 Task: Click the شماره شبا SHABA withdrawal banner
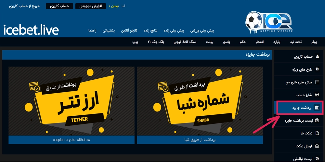200,101
